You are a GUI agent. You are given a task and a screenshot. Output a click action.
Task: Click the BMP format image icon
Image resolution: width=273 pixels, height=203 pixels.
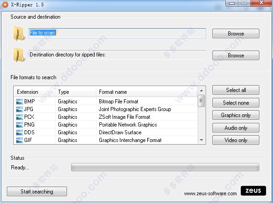coord(19,101)
